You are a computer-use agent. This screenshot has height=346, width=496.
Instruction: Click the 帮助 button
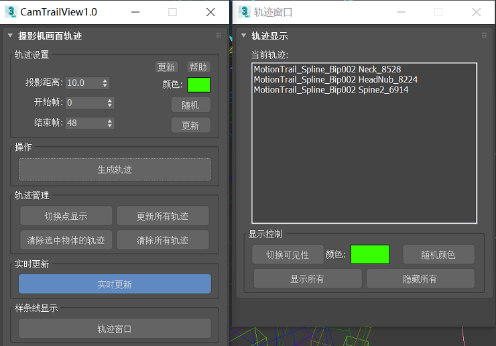(x=198, y=67)
